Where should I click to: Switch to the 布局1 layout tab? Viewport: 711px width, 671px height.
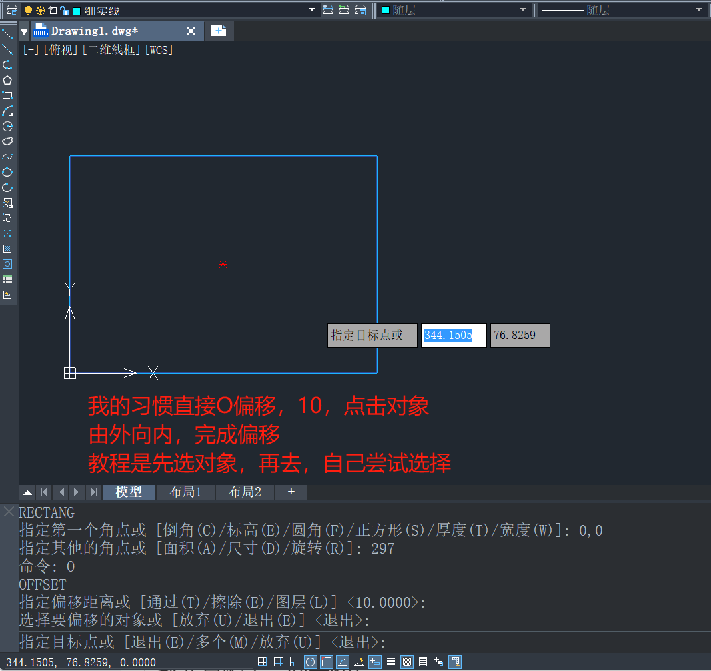[185, 492]
